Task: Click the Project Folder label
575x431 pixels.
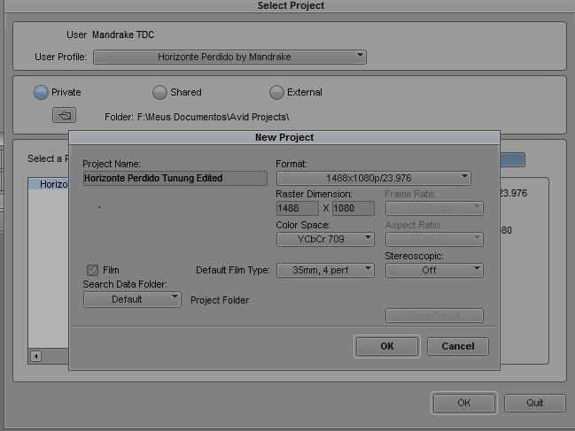Action: click(220, 300)
